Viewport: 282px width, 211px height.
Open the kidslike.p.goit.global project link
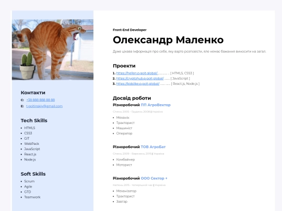tap(138, 83)
